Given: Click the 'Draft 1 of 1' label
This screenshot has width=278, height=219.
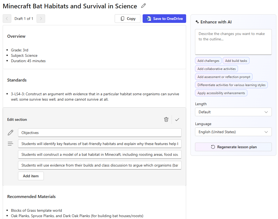Looking at the screenshot, I should point(24,19).
